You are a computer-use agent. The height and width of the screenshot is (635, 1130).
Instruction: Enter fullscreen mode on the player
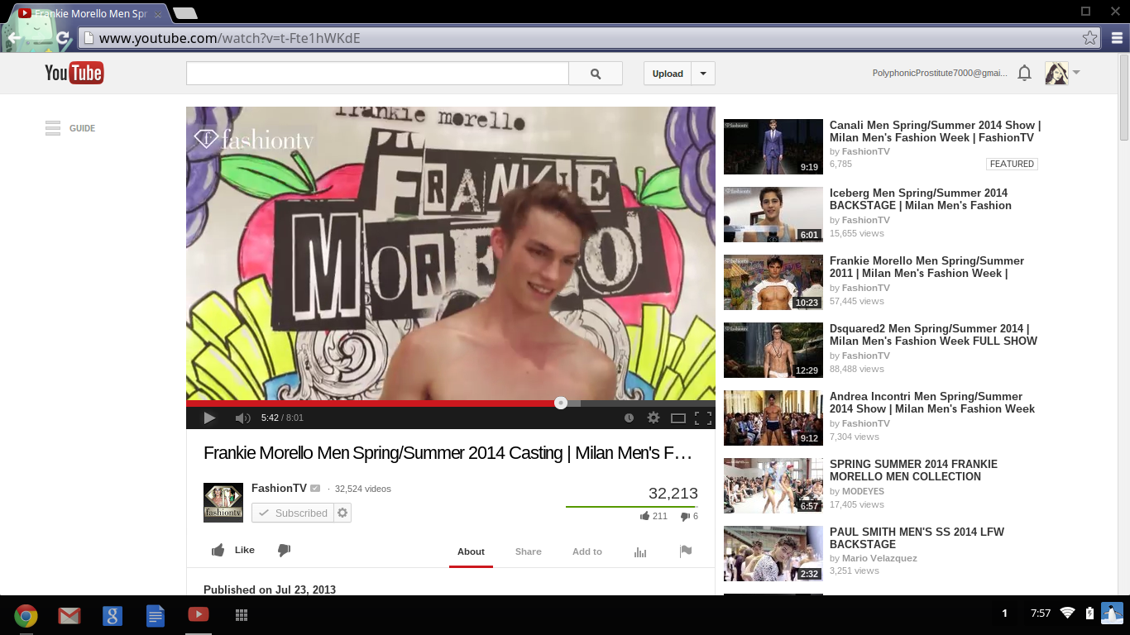coord(703,418)
